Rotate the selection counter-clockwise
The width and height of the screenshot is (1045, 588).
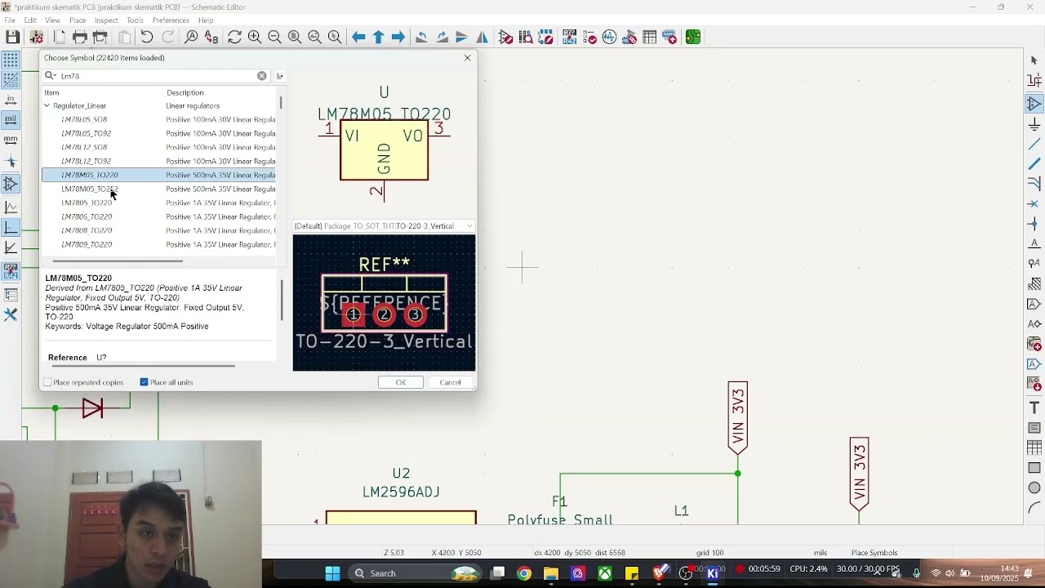[421, 38]
